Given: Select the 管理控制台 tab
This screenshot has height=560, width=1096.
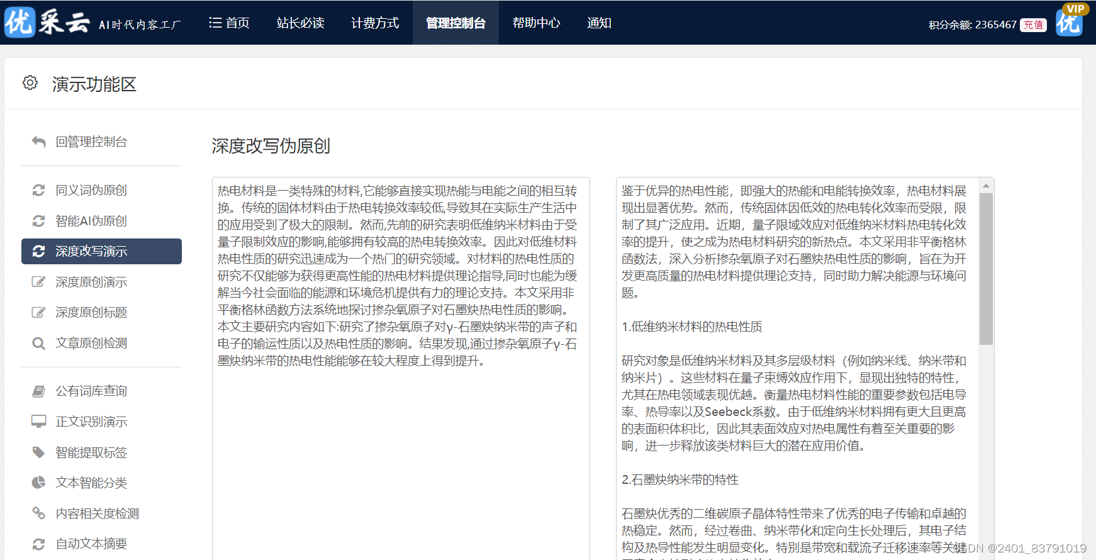Looking at the screenshot, I should click(456, 23).
